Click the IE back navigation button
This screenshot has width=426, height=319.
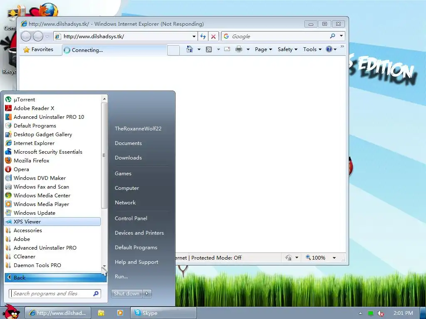(x=26, y=37)
